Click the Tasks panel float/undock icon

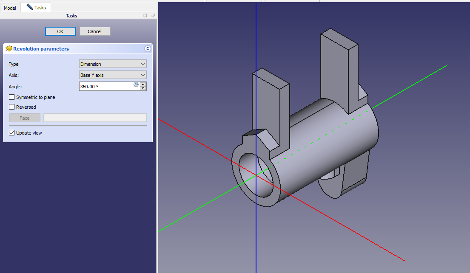(x=153, y=16)
